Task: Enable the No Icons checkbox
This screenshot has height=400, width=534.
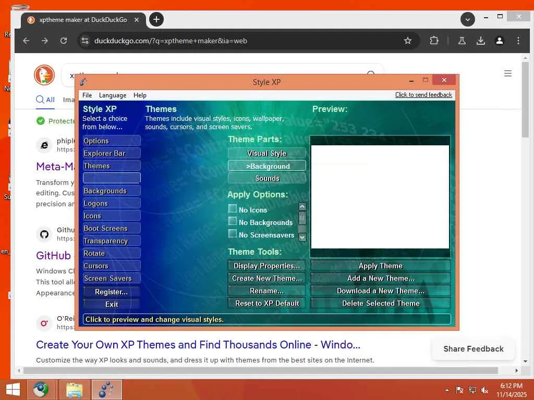Action: pos(233,208)
